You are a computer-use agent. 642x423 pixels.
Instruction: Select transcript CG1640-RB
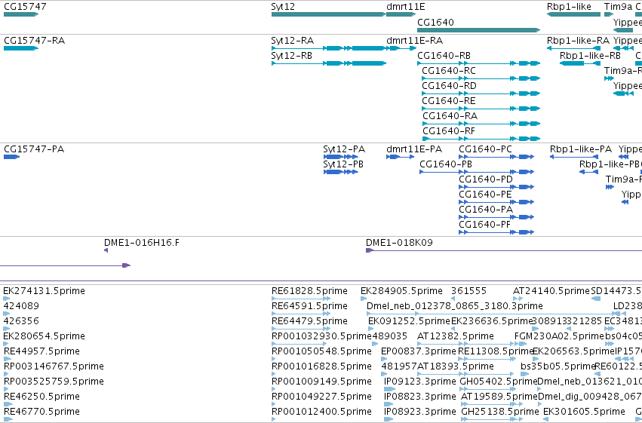[x=444, y=55]
